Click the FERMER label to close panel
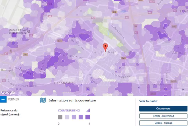Viewport: 188px width, 126px height. point(14,99)
